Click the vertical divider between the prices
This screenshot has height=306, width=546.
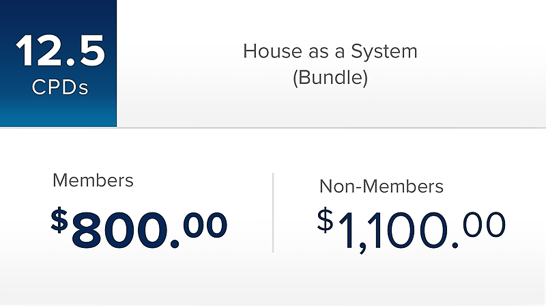(273, 212)
